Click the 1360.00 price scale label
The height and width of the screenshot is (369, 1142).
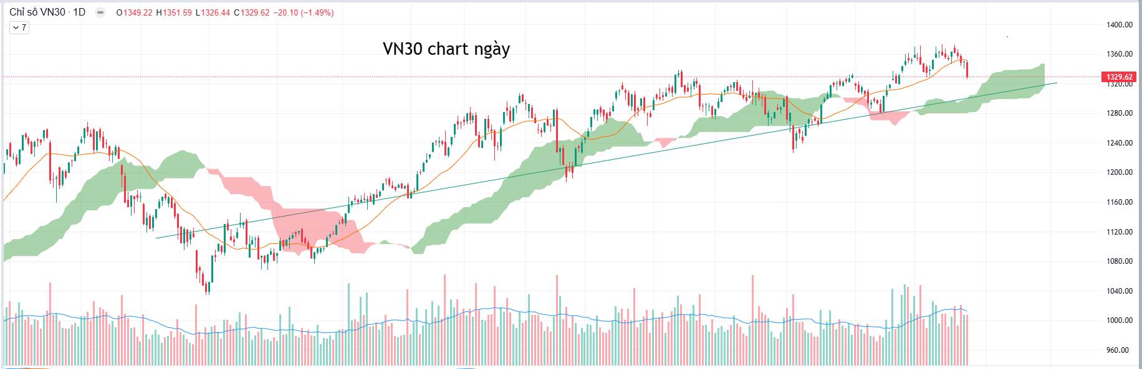pyautogui.click(x=1119, y=54)
